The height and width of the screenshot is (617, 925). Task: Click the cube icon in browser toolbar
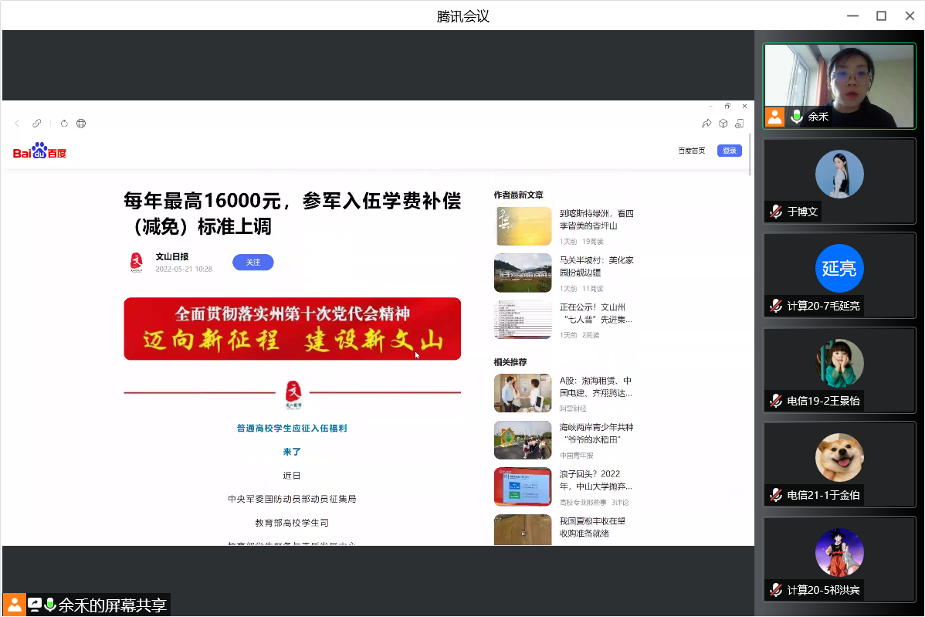coord(723,124)
